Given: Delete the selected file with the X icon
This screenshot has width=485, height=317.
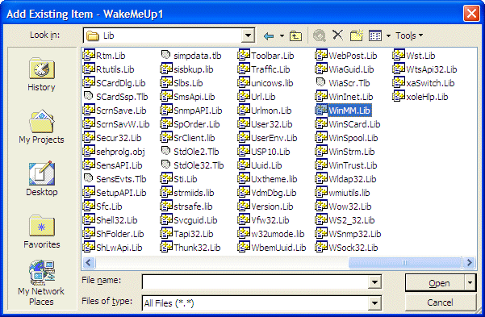Looking at the screenshot, I should 338,35.
